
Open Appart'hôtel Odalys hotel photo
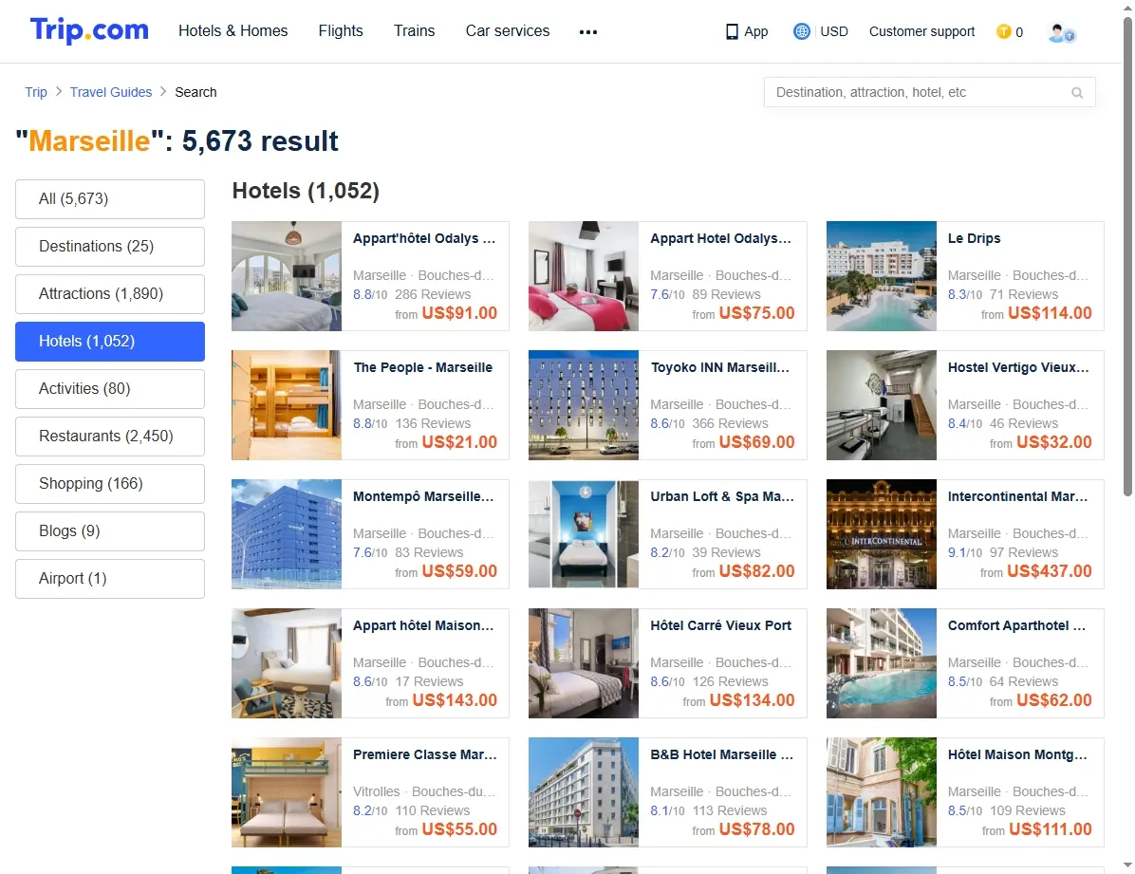pyautogui.click(x=287, y=276)
